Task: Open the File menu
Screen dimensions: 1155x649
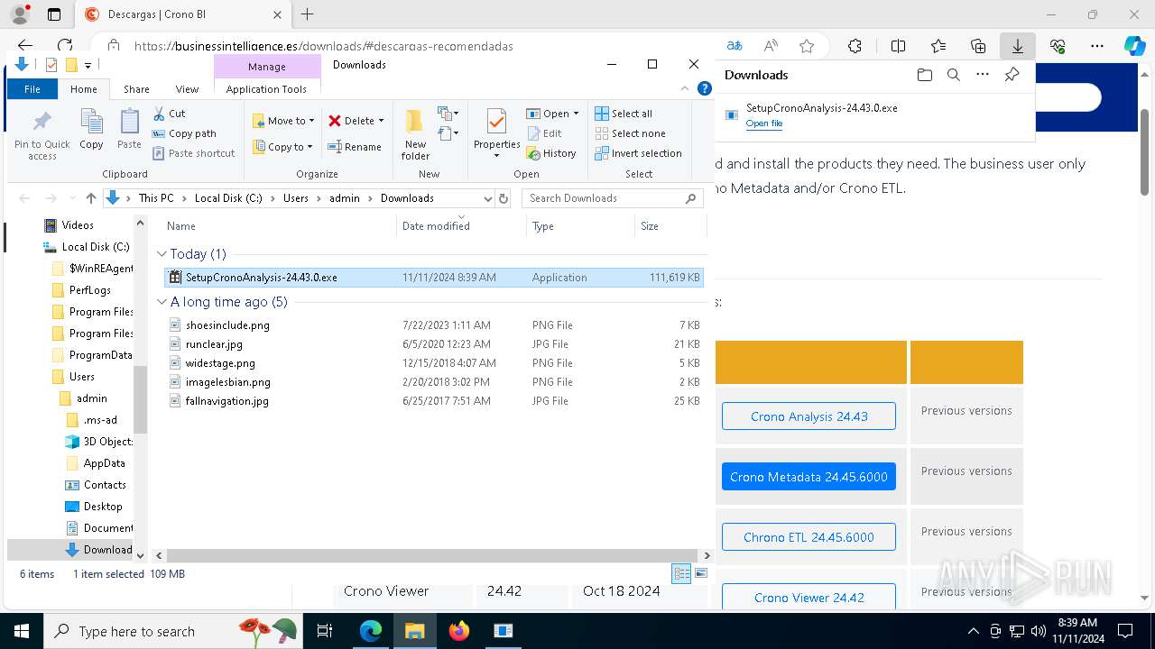Action: 32,89
